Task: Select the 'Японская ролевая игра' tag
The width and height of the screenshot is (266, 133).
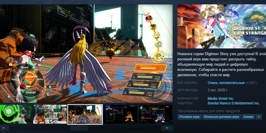Action: pos(221,117)
